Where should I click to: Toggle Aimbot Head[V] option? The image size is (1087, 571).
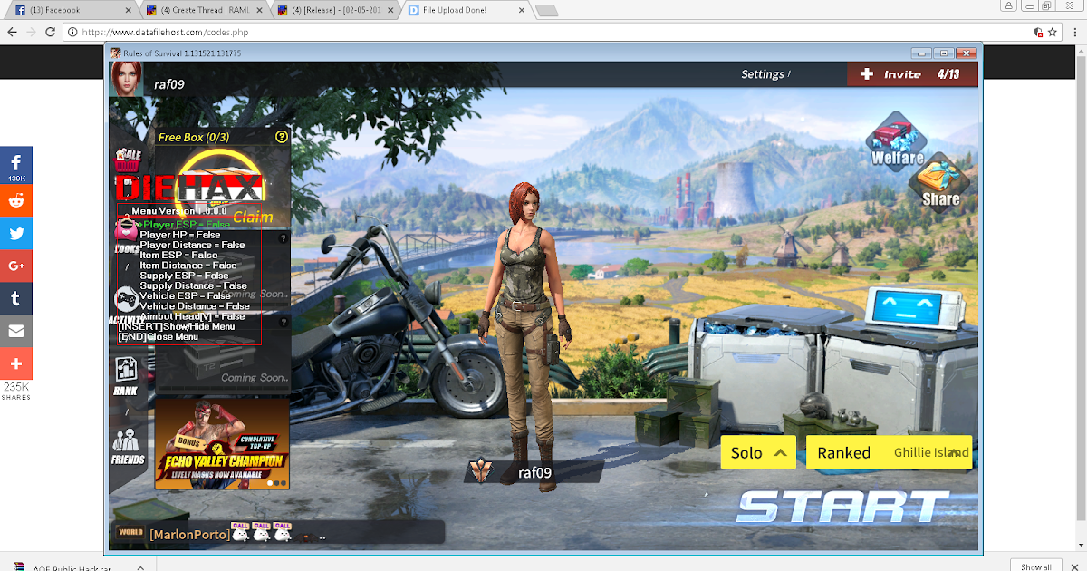(x=192, y=316)
